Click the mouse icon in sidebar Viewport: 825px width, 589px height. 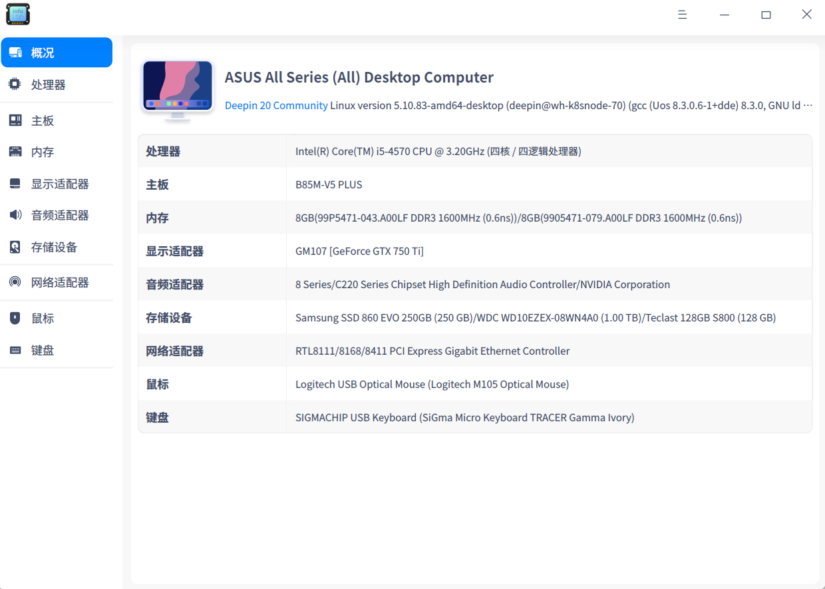pos(15,318)
